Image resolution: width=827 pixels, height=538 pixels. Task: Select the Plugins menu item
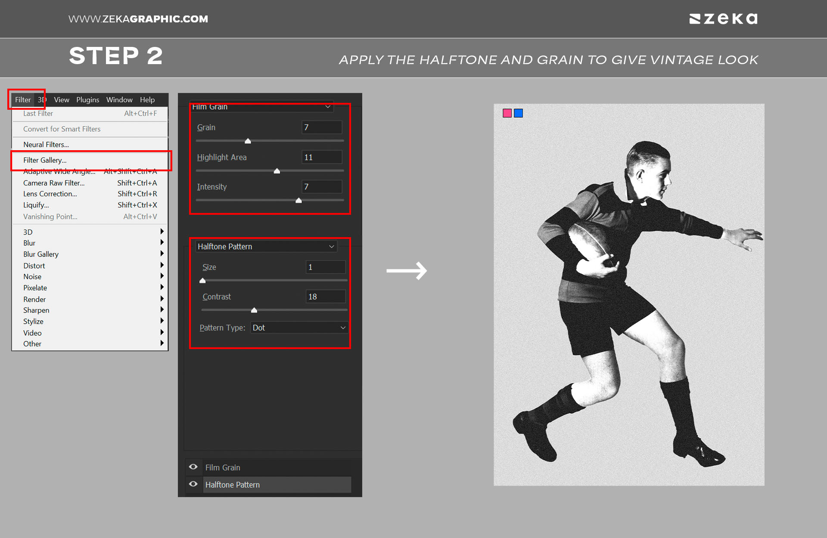click(x=87, y=99)
